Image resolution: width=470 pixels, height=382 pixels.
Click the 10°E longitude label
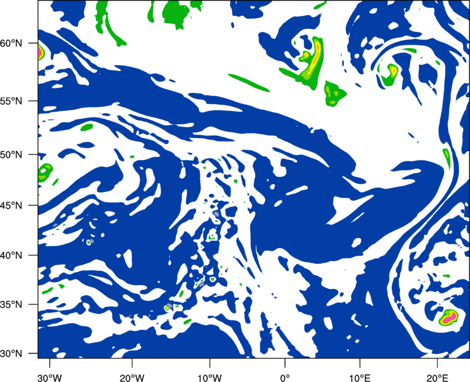[x=360, y=378]
